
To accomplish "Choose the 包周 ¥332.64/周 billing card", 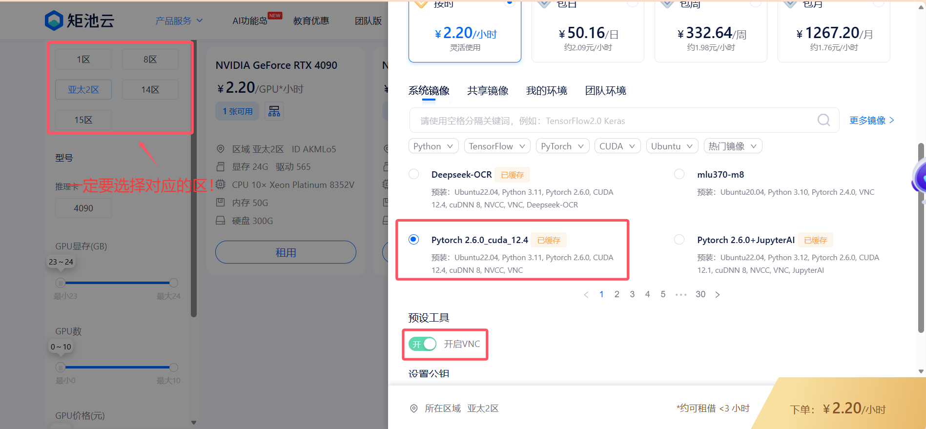I will pyautogui.click(x=711, y=31).
